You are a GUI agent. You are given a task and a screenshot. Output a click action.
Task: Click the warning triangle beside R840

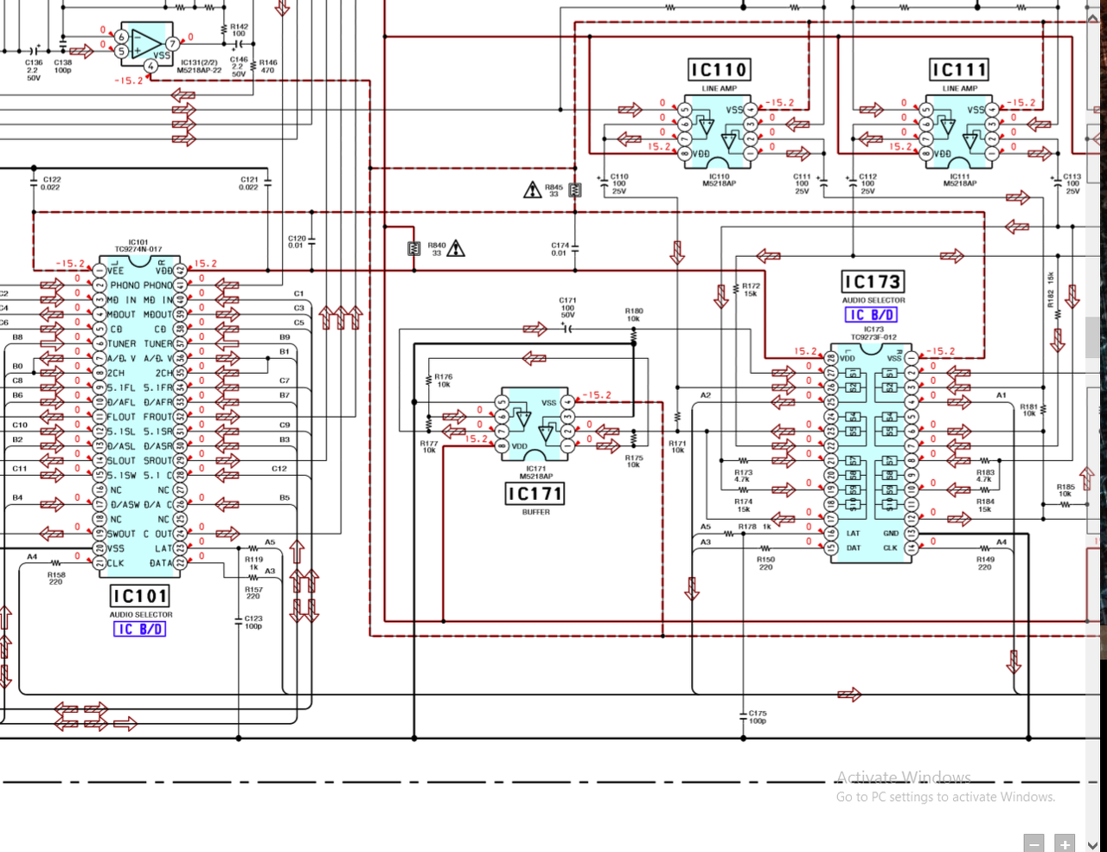[456, 248]
